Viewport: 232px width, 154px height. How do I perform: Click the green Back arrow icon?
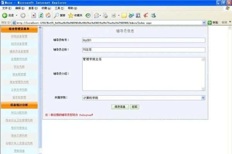coord(5,15)
